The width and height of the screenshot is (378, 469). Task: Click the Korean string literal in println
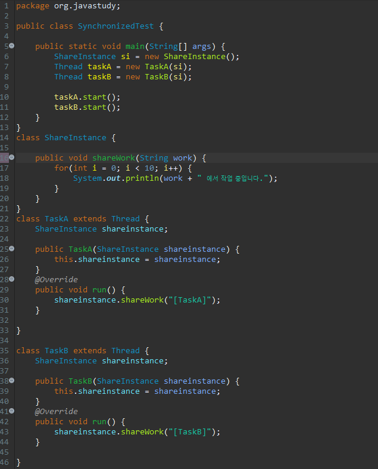point(233,178)
